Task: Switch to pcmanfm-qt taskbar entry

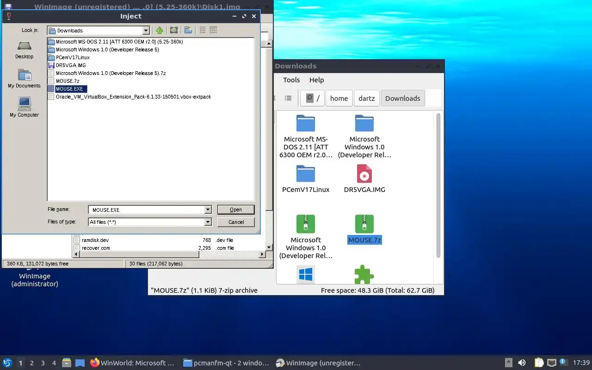Action: click(x=226, y=363)
